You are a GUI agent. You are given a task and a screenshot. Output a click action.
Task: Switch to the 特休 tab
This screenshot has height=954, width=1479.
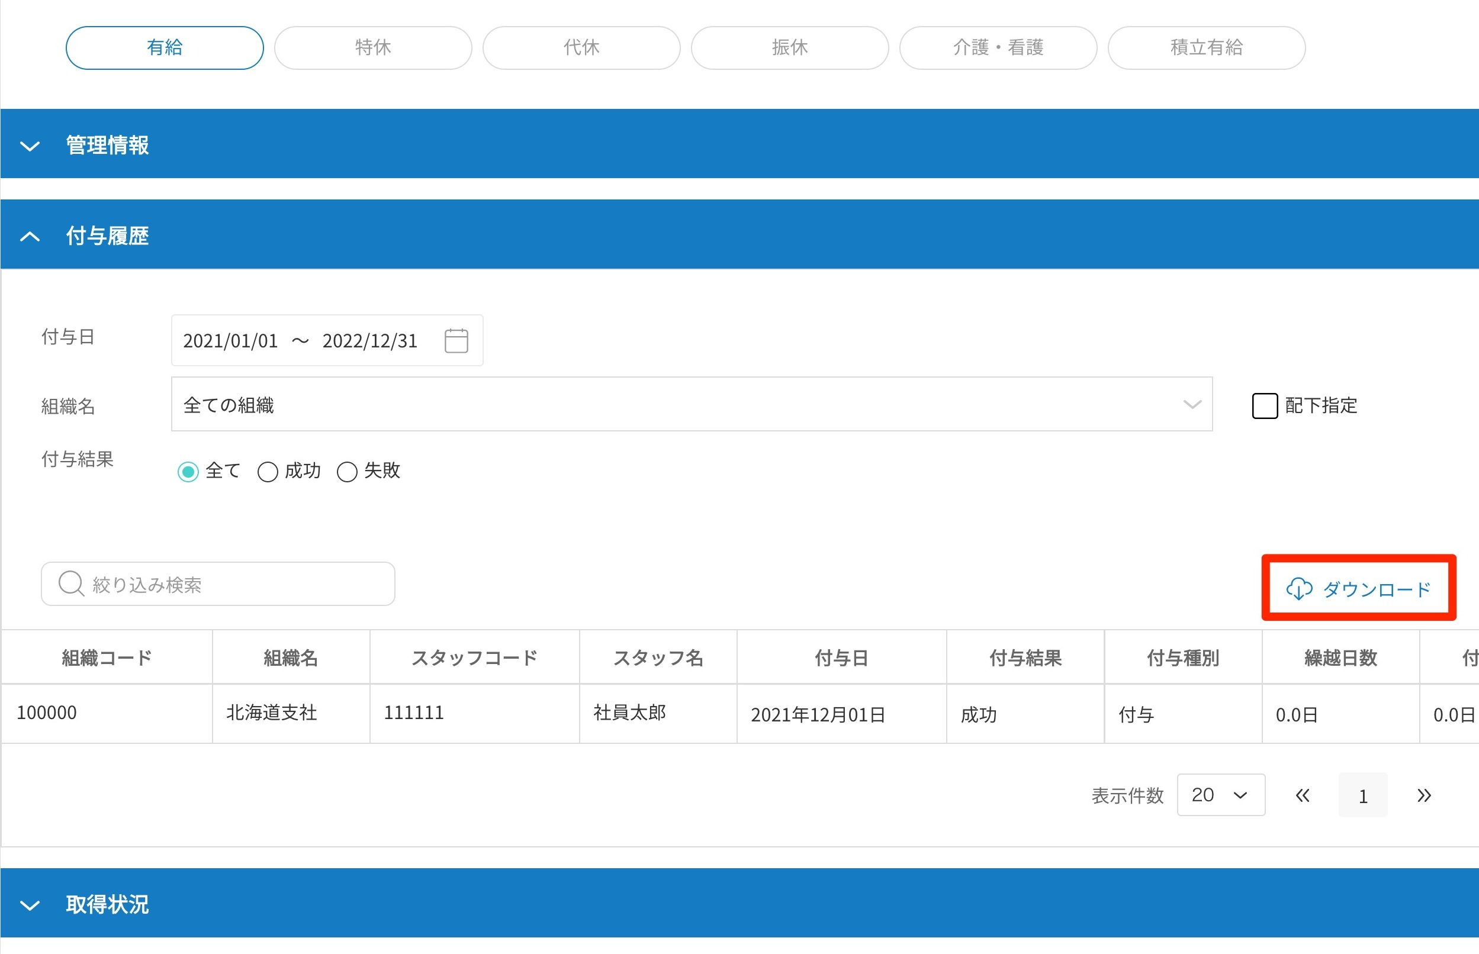click(373, 48)
